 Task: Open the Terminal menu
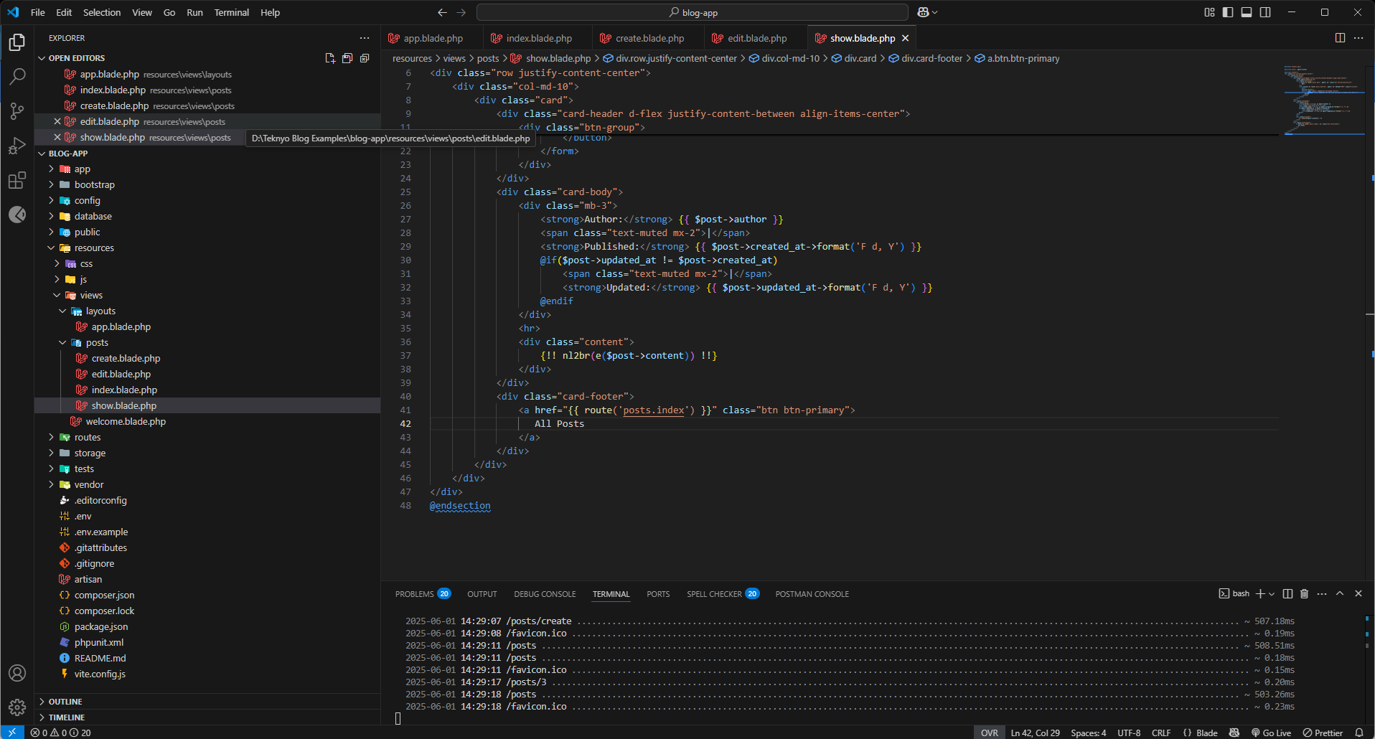(x=231, y=12)
